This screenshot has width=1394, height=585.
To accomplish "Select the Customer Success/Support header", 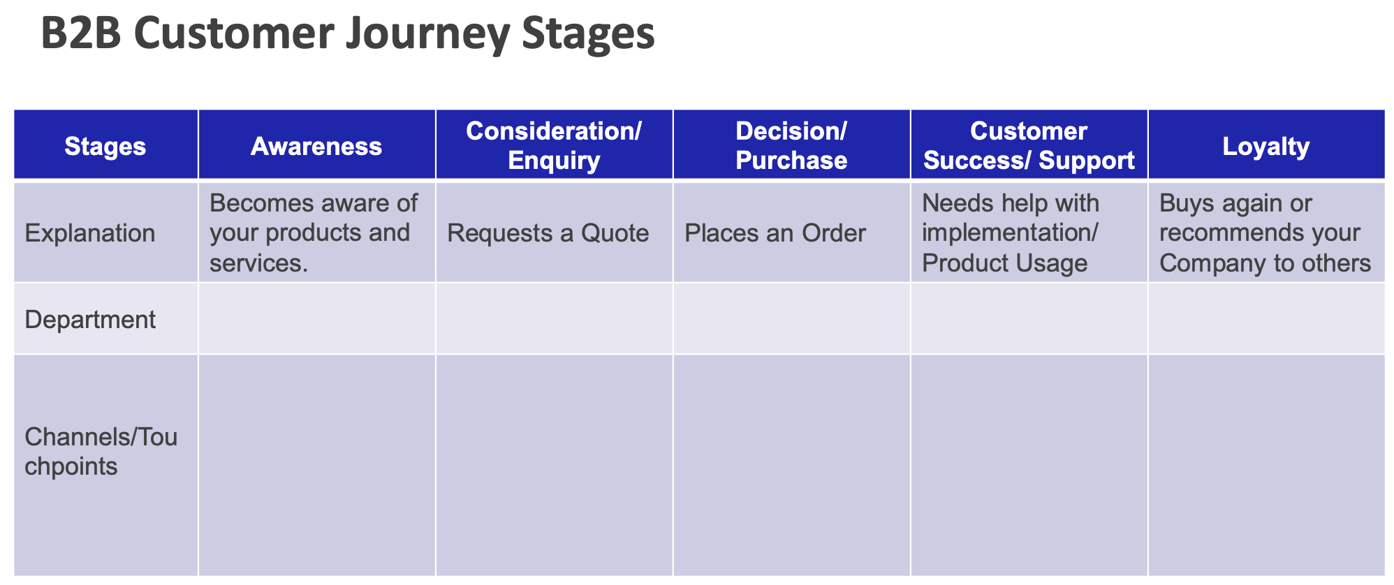I will tap(1029, 145).
